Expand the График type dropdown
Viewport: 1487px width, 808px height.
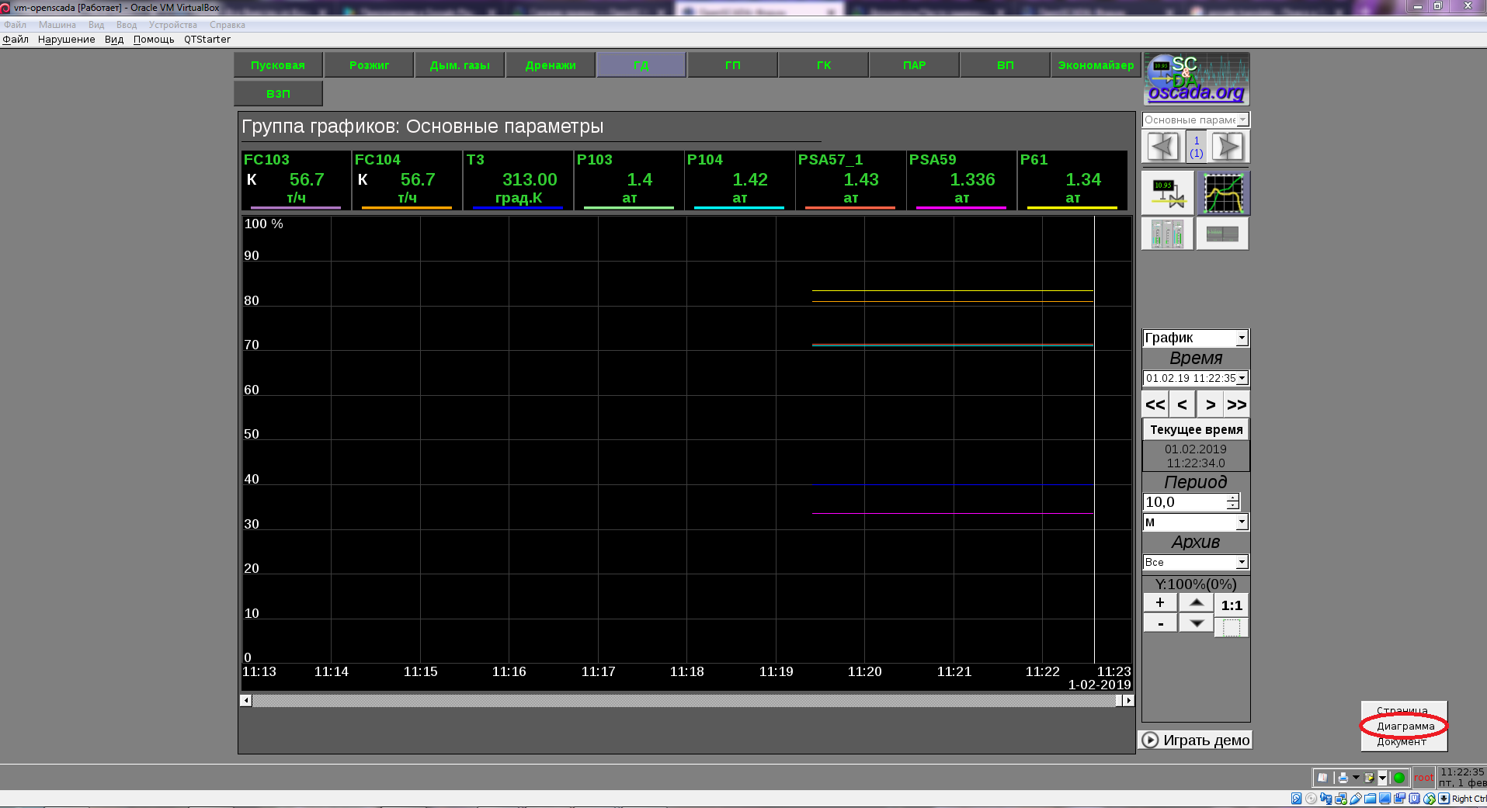1242,338
